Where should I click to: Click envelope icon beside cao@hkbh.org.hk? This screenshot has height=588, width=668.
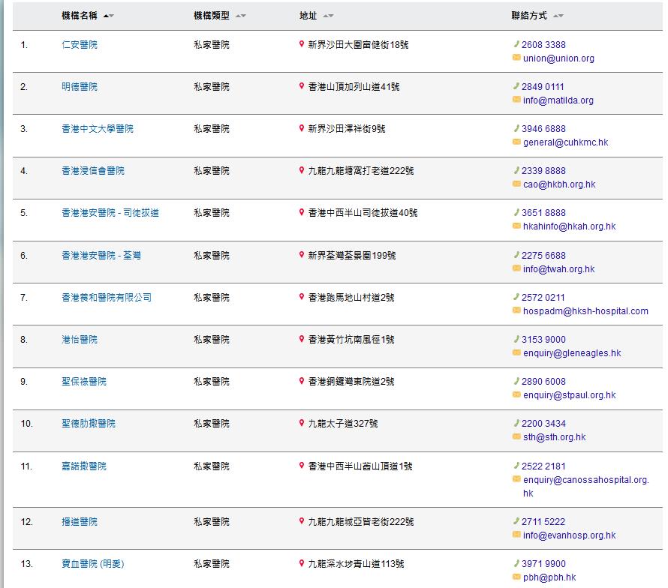click(x=516, y=184)
